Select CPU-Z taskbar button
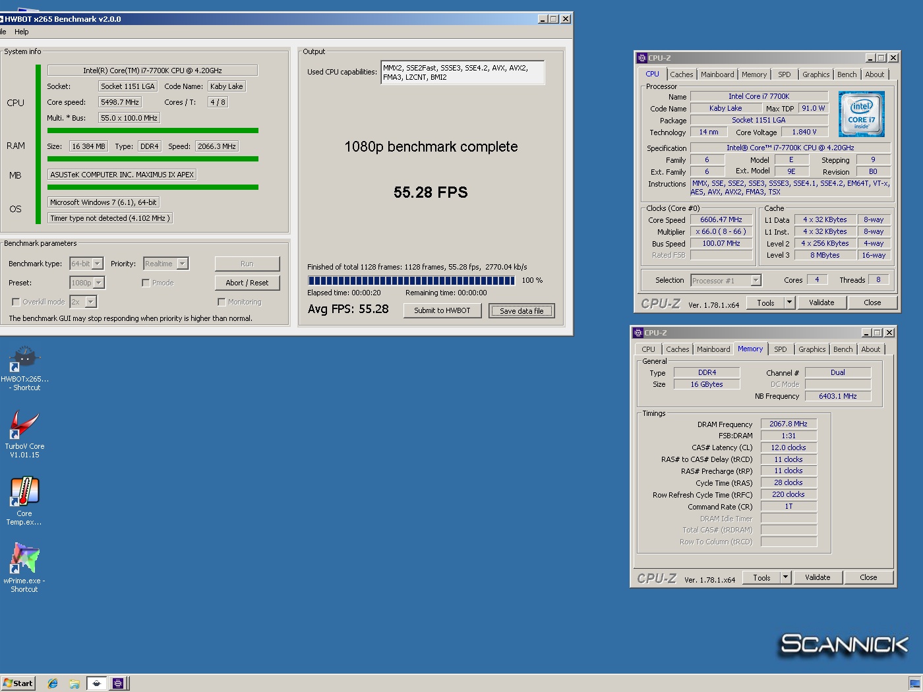The width and height of the screenshot is (923, 692). pos(118,683)
